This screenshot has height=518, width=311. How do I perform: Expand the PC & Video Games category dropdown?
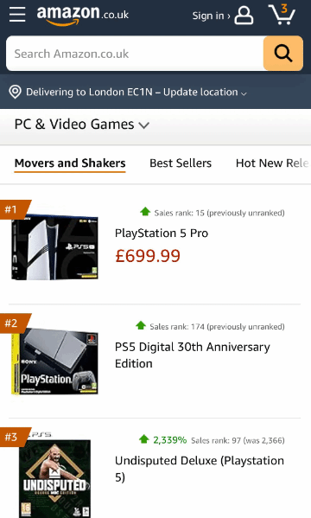pyautogui.click(x=82, y=125)
